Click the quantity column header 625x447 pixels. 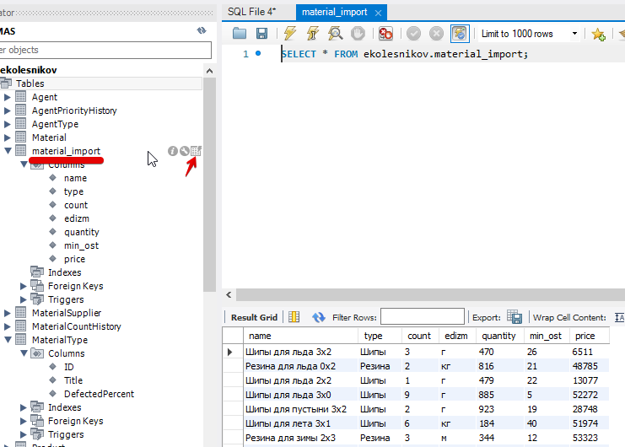498,336
